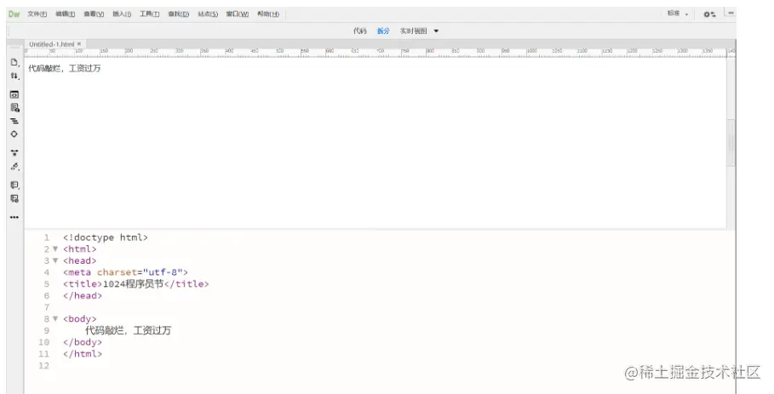The width and height of the screenshot is (774, 394).
Task: Collapse the <html> tag on line 2
Action: (55, 249)
